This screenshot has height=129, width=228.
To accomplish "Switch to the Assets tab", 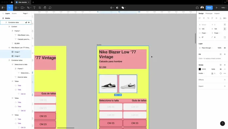I will (x=14, y=13).
